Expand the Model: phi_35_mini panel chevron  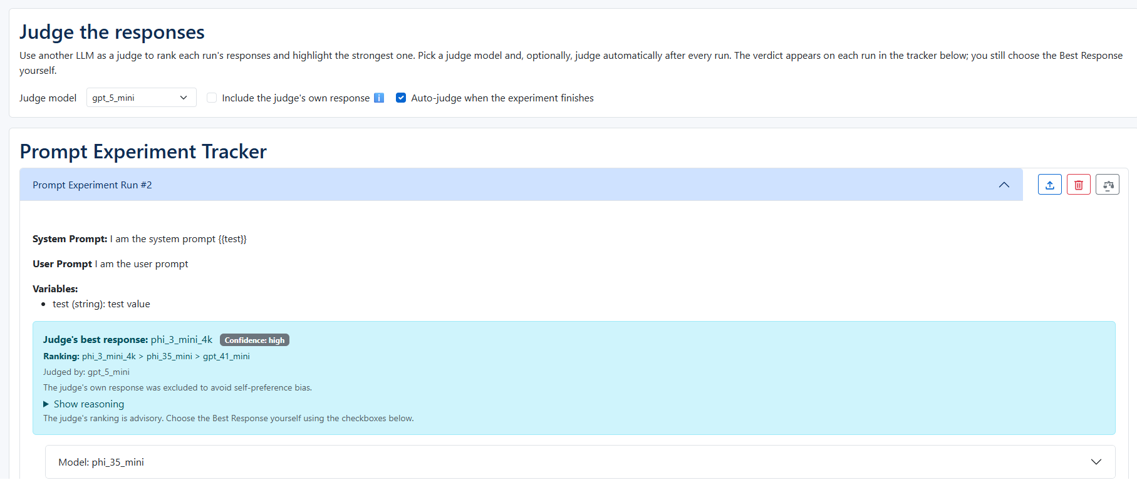pos(1096,462)
